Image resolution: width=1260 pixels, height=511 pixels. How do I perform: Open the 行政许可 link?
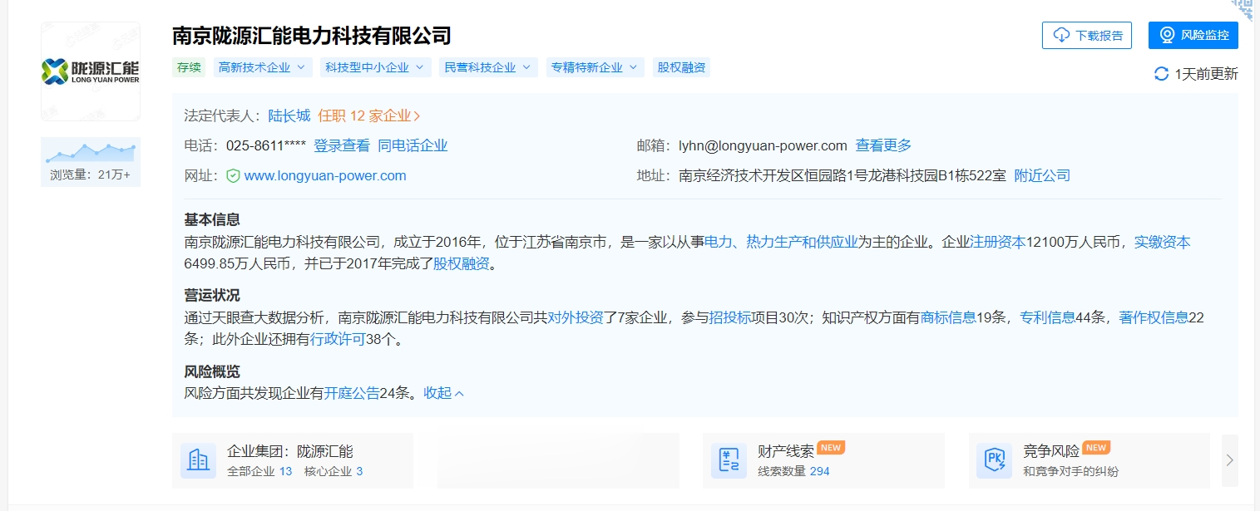click(338, 339)
